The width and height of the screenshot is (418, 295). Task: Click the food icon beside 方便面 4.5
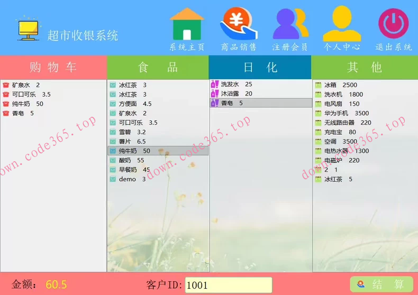(113, 104)
